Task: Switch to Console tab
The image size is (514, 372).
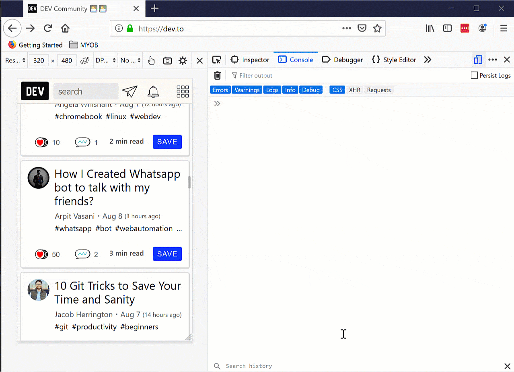Action: pos(296,60)
